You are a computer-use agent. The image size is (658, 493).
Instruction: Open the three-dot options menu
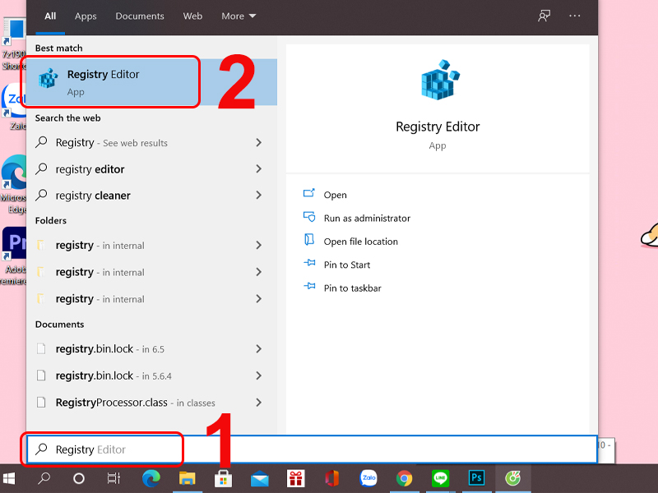(x=574, y=16)
